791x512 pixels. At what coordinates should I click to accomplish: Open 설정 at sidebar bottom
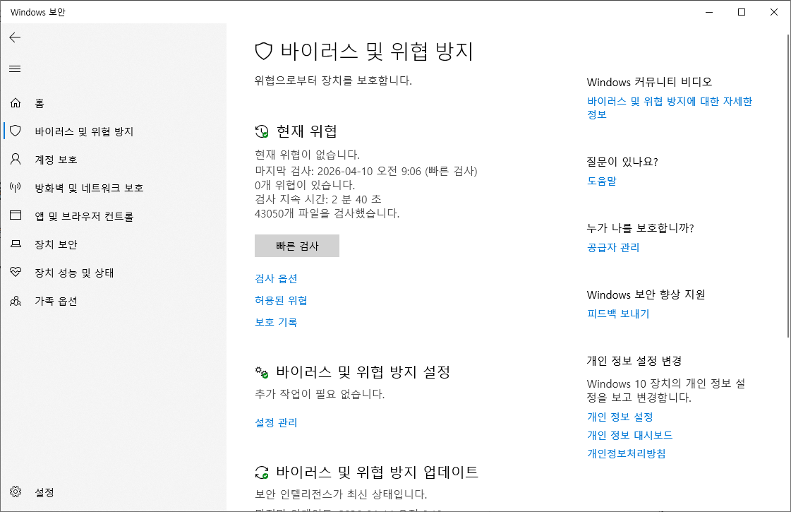113,492
